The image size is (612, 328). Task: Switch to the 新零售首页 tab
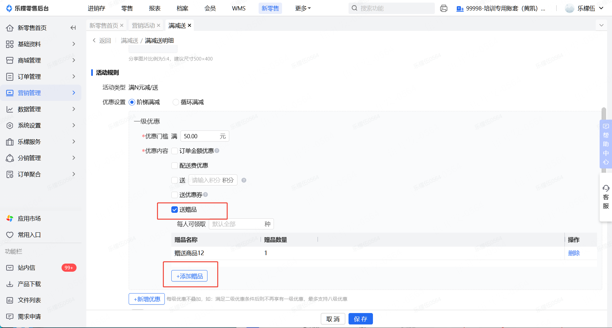pos(104,25)
